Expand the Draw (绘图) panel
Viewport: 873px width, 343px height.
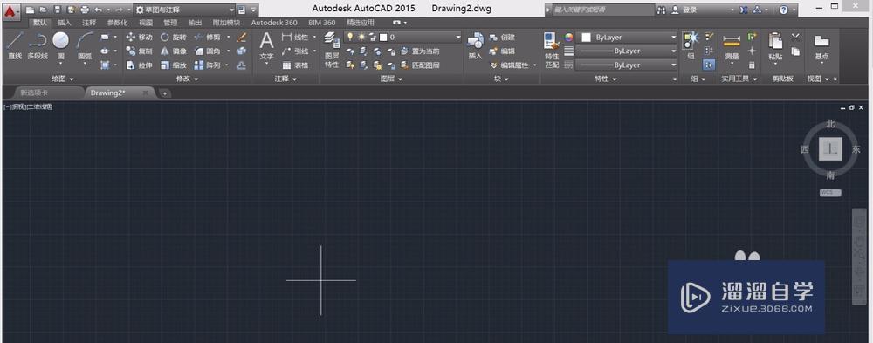tap(62, 79)
